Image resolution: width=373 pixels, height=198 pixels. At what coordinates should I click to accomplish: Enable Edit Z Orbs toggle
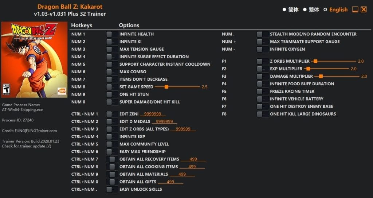112,129
